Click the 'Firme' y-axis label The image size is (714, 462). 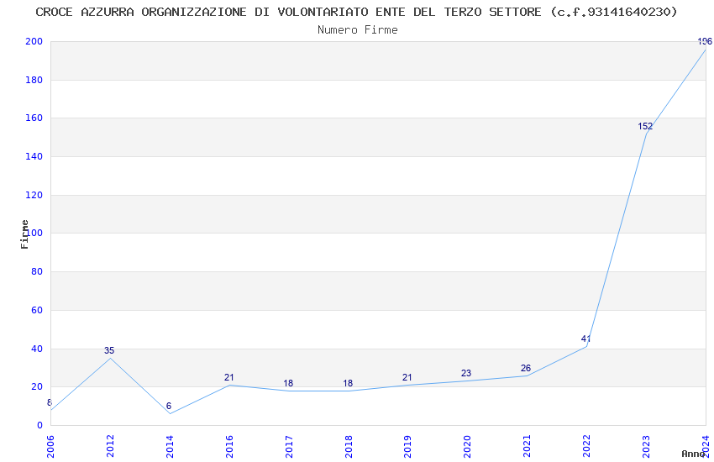pyautogui.click(x=24, y=234)
